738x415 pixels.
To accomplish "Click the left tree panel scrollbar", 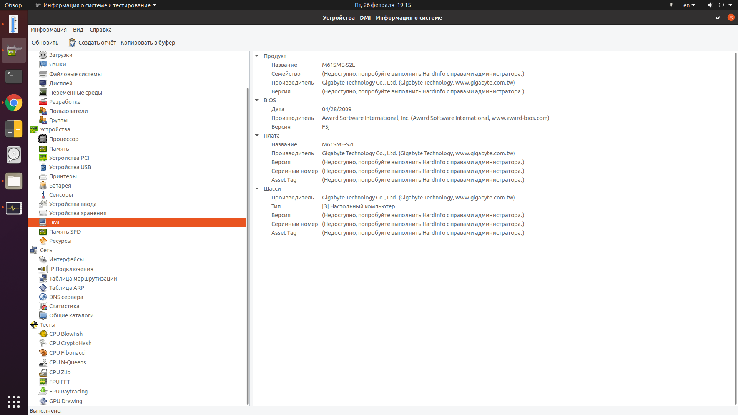I will pos(247,246).
